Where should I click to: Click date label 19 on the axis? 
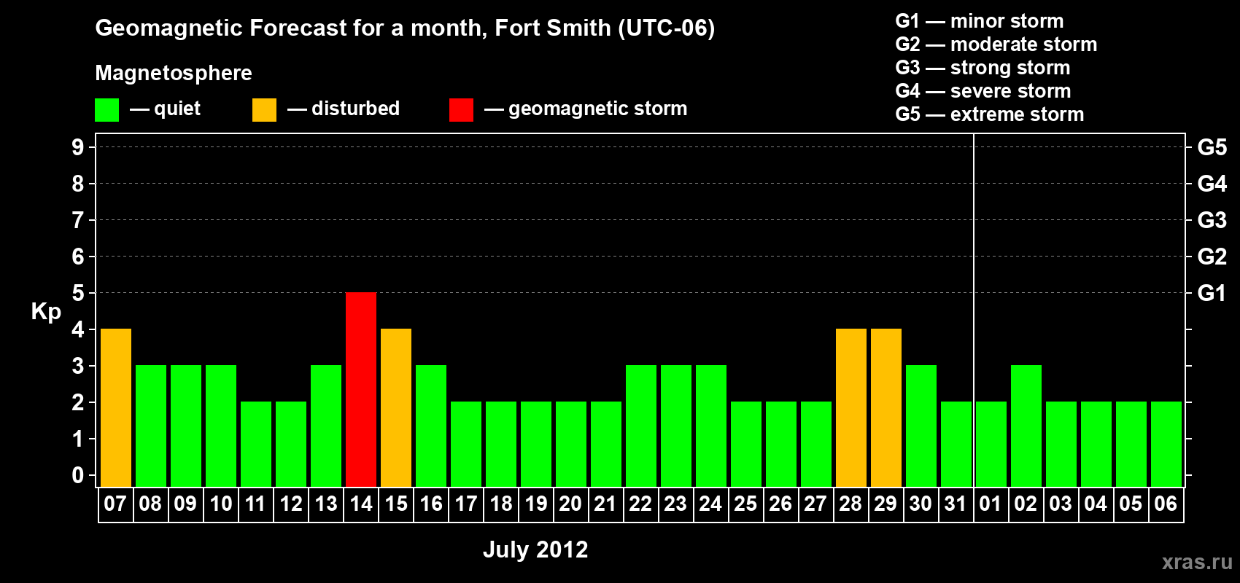pos(535,504)
